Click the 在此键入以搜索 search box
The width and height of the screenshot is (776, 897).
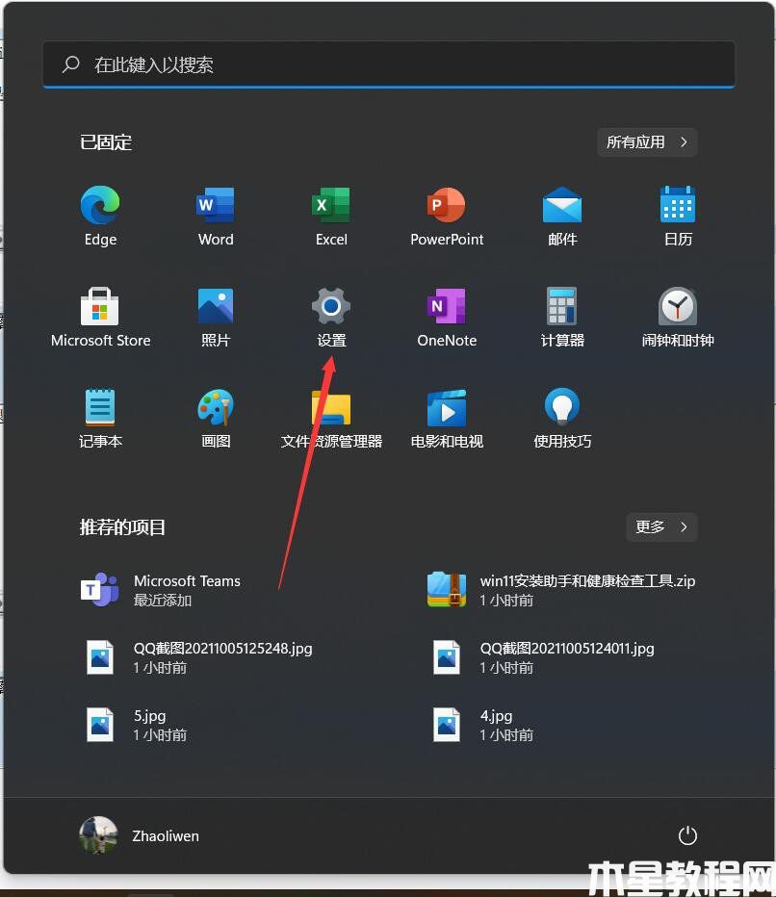coord(389,64)
